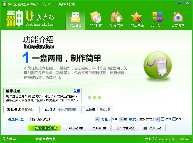Click the 温馨提醒 heading
The width and height of the screenshot is (193, 143).
[x=14, y=91]
